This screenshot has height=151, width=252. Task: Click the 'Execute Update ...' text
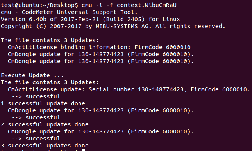(32, 75)
